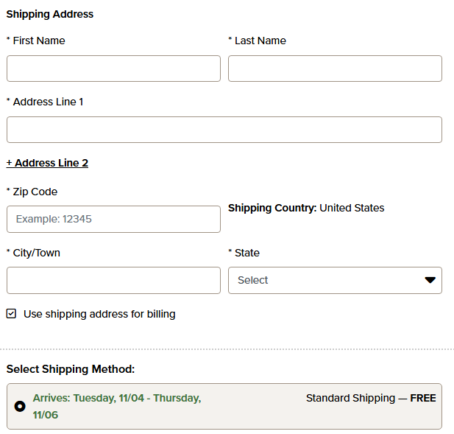
Task: Click the City/Town text field
Action: 113,280
